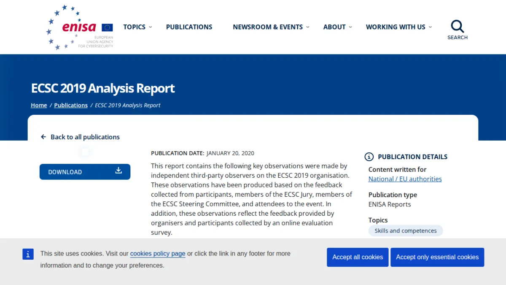The image size is (506, 285).
Task: Expand the Newsroom & Events chevron
Action: point(308,27)
